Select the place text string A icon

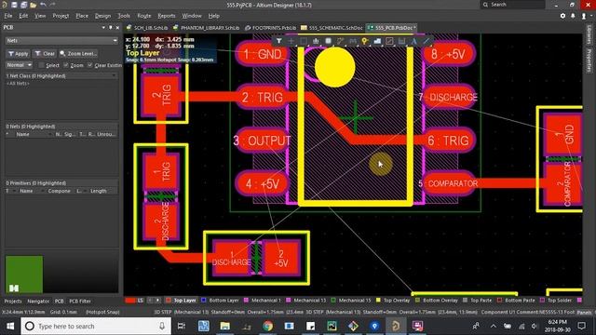[413, 41]
